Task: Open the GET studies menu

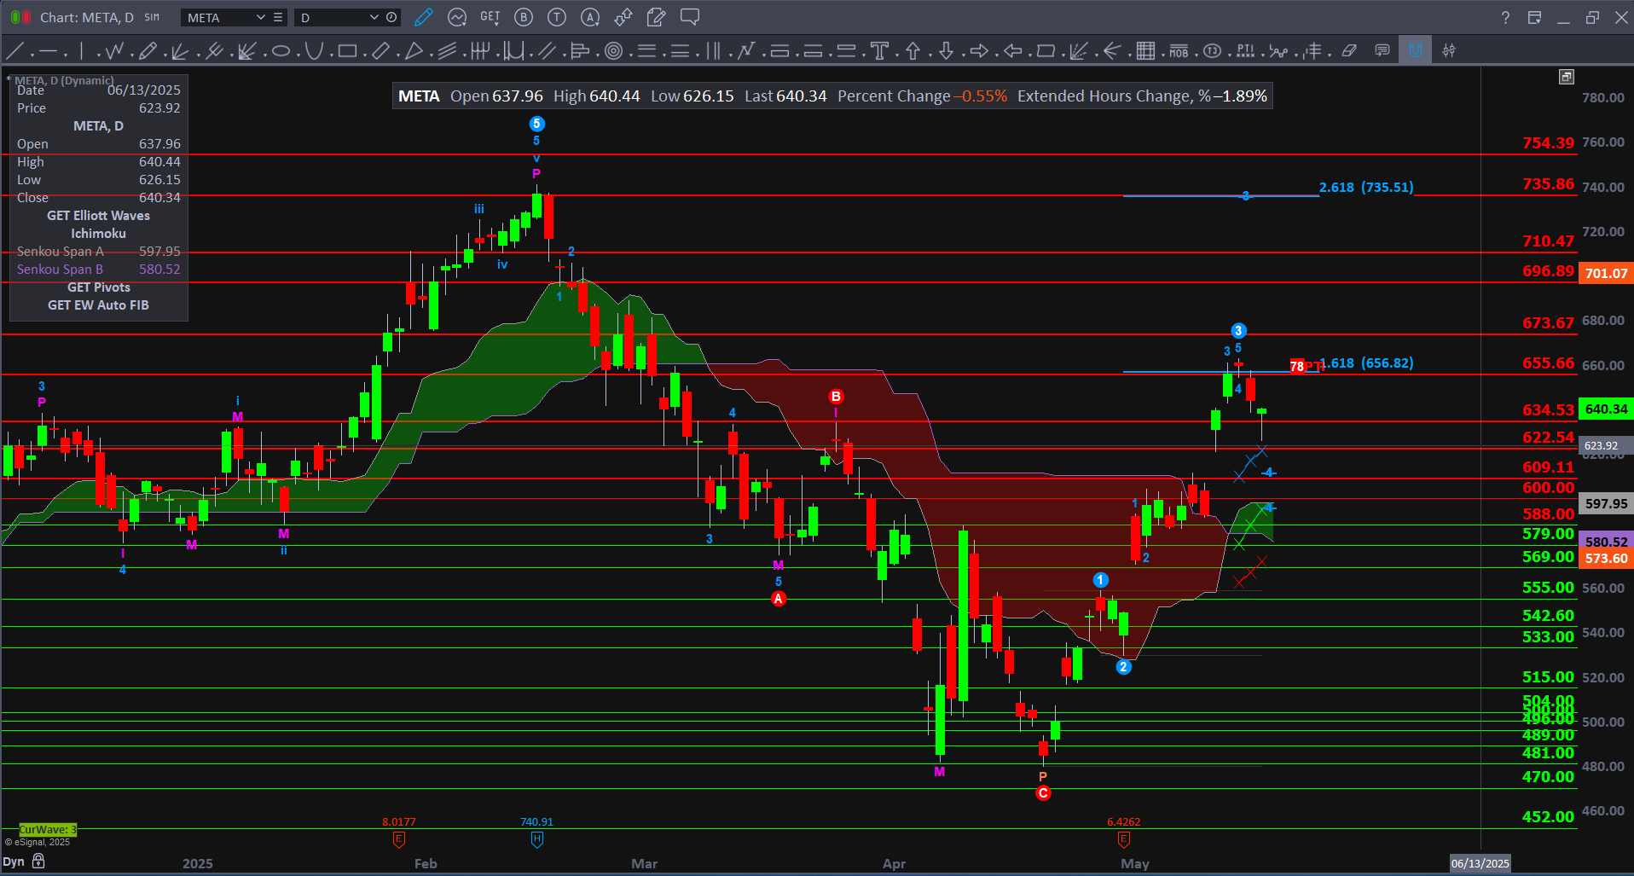Action: (x=490, y=17)
